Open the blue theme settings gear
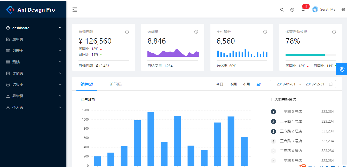This screenshot has width=347, height=167. [342, 69]
